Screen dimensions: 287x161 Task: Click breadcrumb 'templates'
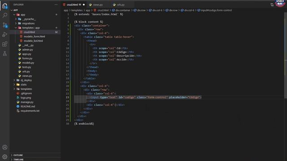tap(77, 10)
